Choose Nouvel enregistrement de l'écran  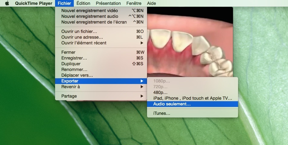[101, 22]
